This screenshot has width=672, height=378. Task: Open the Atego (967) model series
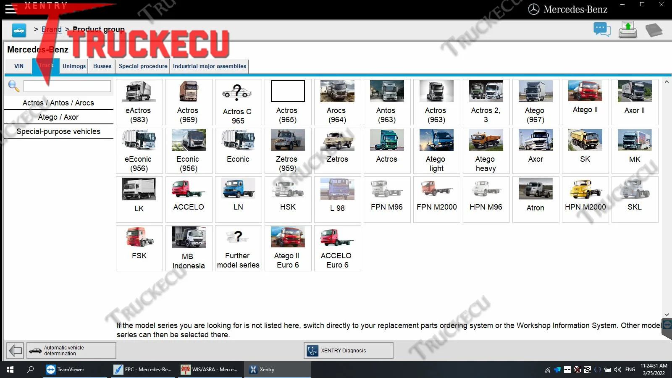point(535,102)
